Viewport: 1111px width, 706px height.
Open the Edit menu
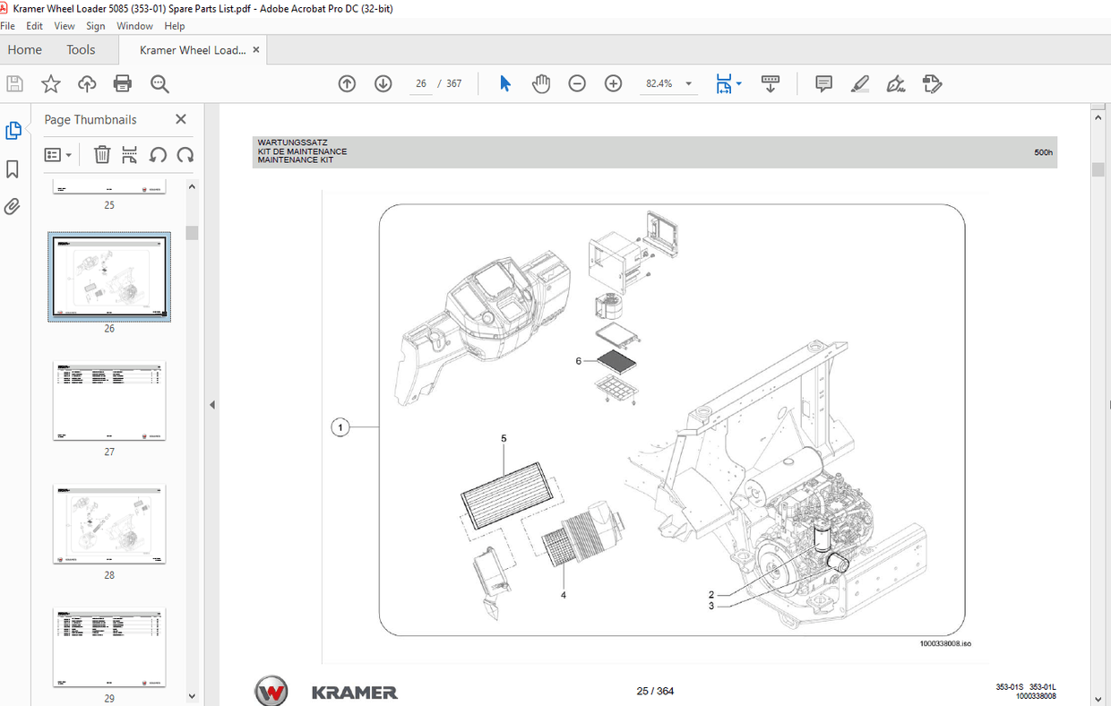point(34,25)
